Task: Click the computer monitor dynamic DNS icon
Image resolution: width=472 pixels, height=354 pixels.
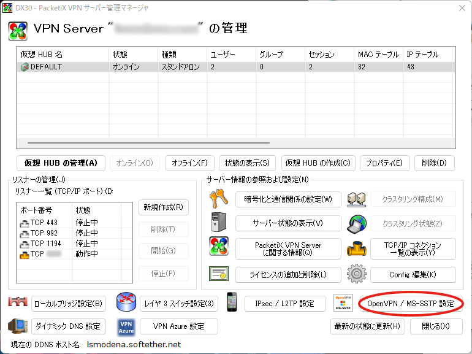Action: tap(18, 326)
